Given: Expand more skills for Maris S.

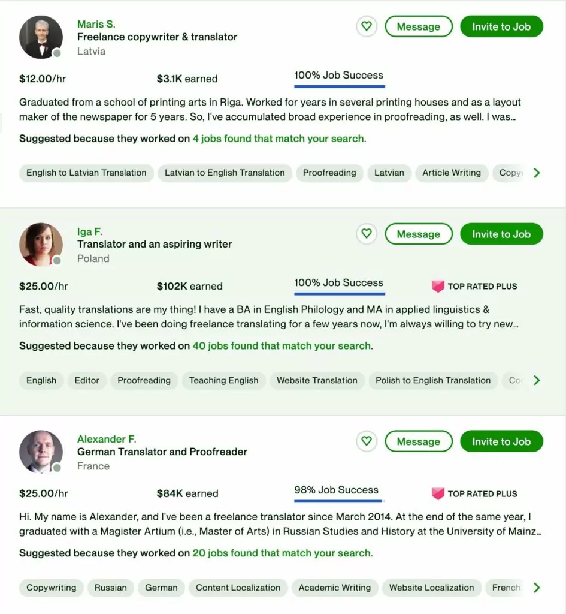Looking at the screenshot, I should coord(537,173).
